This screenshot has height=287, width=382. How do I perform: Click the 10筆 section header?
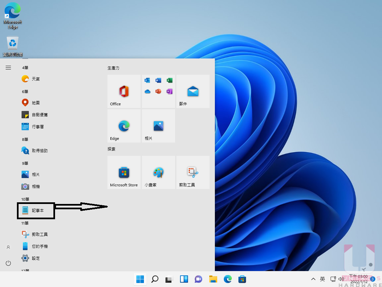coord(25,199)
